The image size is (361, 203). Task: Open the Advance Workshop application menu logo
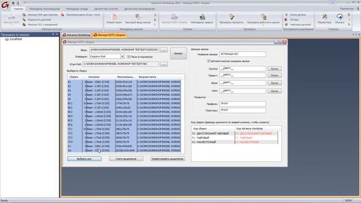pyautogui.click(x=5, y=5)
